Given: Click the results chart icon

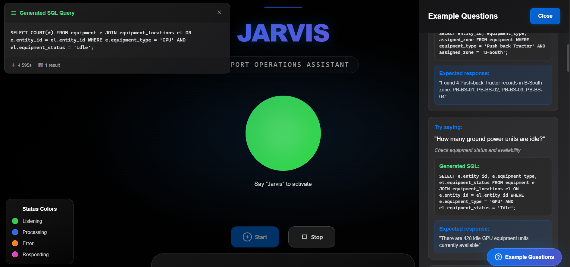Looking at the screenshot, I should pos(40,65).
